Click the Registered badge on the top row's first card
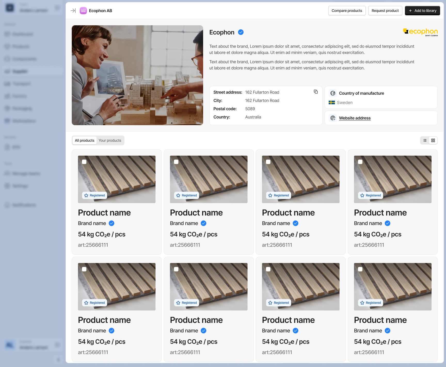 point(94,195)
